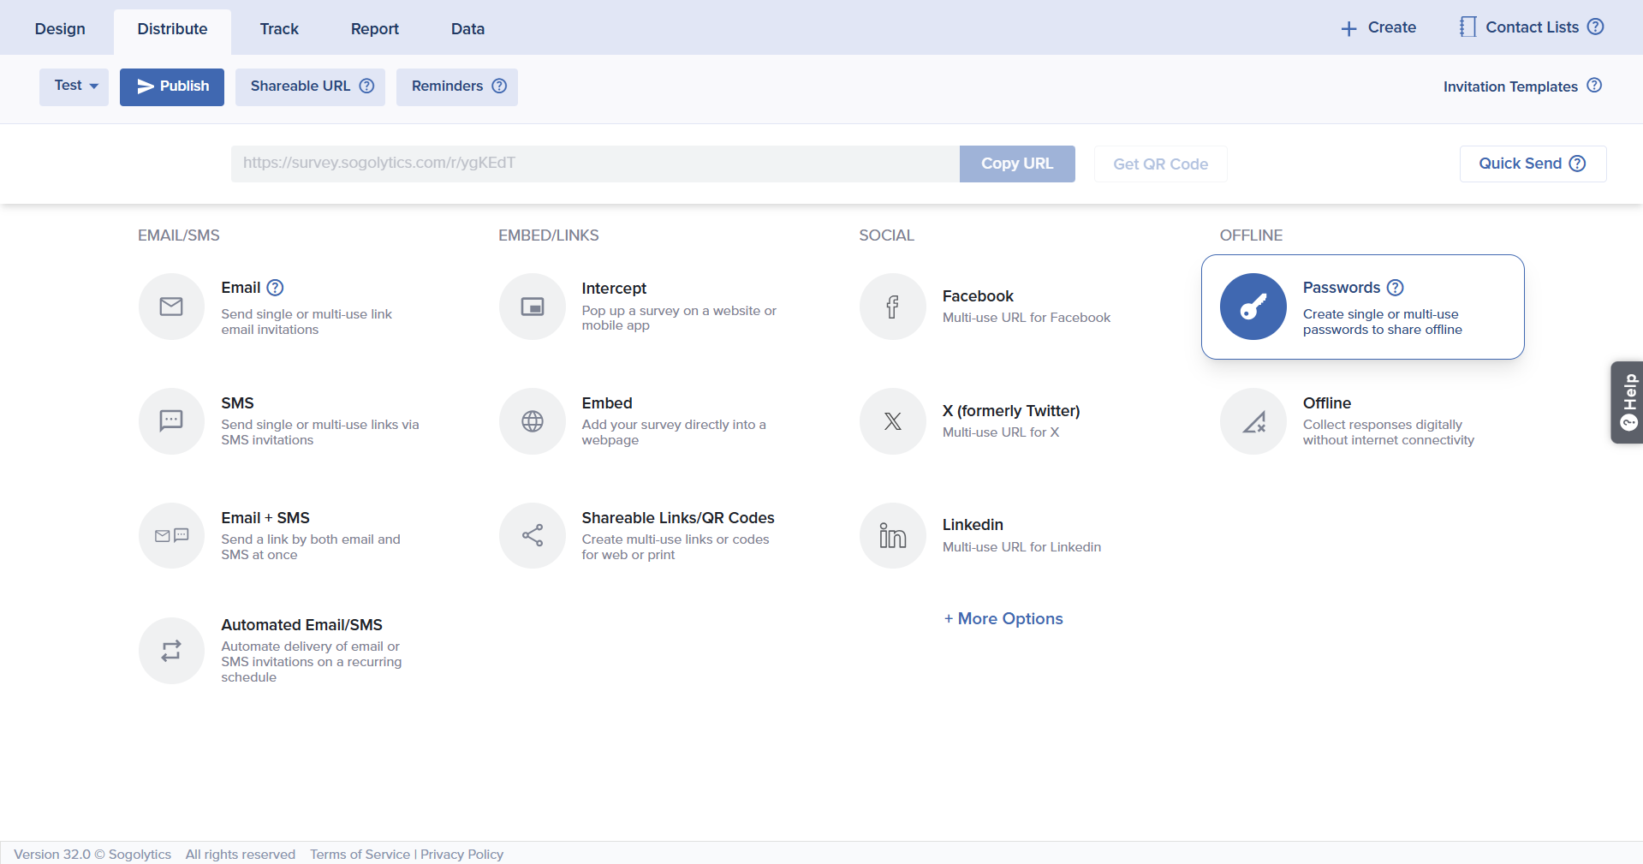Image resolution: width=1643 pixels, height=864 pixels.
Task: Expand + More Options under Social
Action: click(x=1003, y=619)
